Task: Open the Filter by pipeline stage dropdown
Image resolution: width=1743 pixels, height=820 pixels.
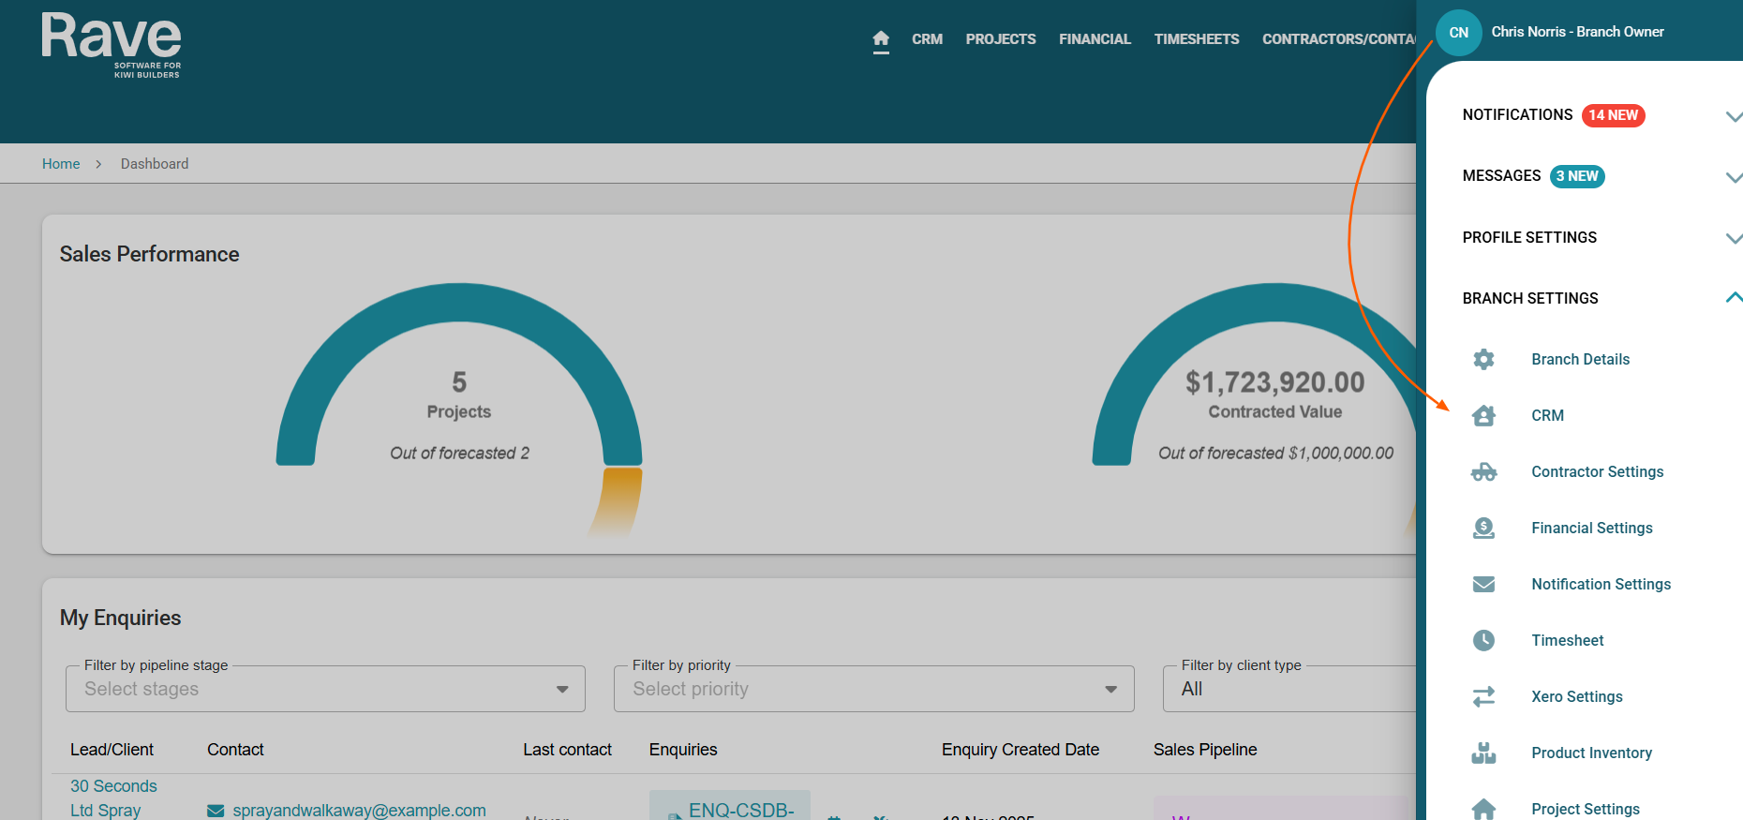Action: pos(325,690)
